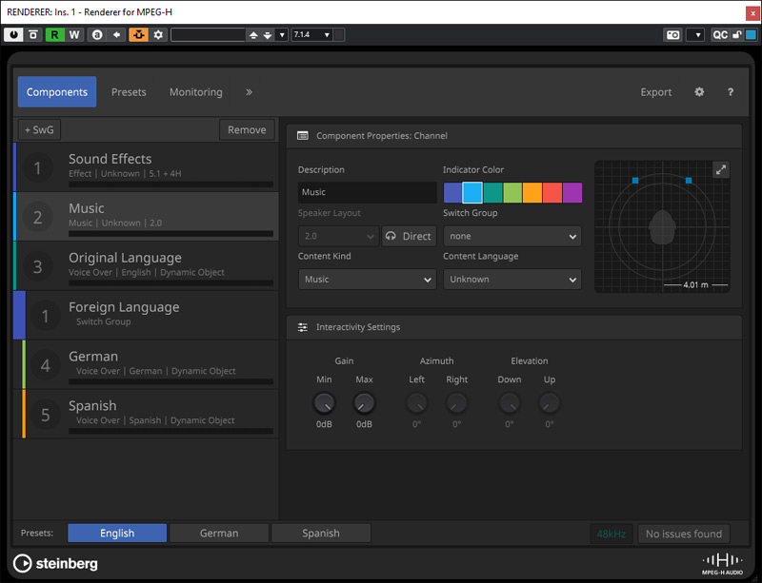The height and width of the screenshot is (583, 762).
Task: Toggle the Direct monitoring button
Action: click(409, 235)
